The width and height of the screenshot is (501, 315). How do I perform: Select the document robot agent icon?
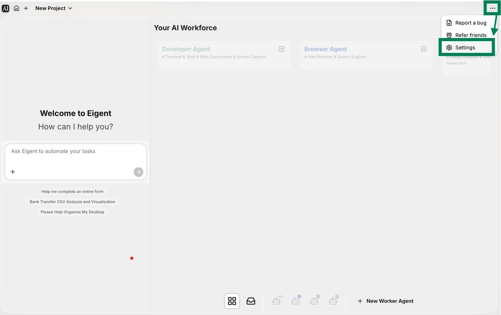333,300
